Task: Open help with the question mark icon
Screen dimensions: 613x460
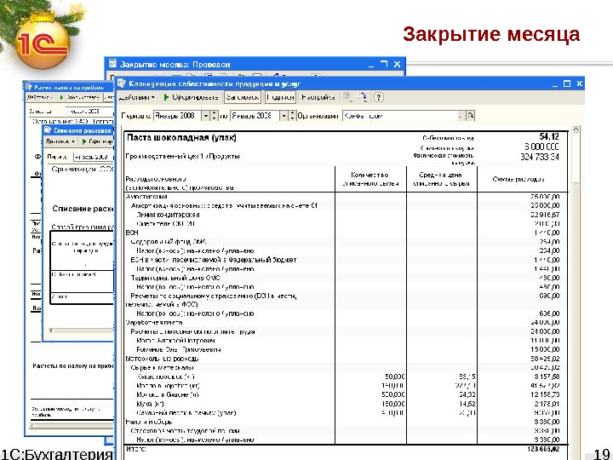Action: click(x=378, y=97)
